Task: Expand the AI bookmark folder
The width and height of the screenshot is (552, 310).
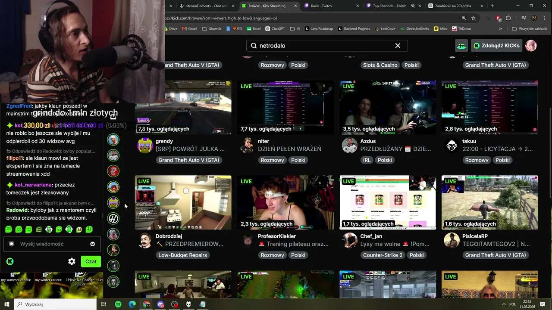Action: tap(295, 29)
